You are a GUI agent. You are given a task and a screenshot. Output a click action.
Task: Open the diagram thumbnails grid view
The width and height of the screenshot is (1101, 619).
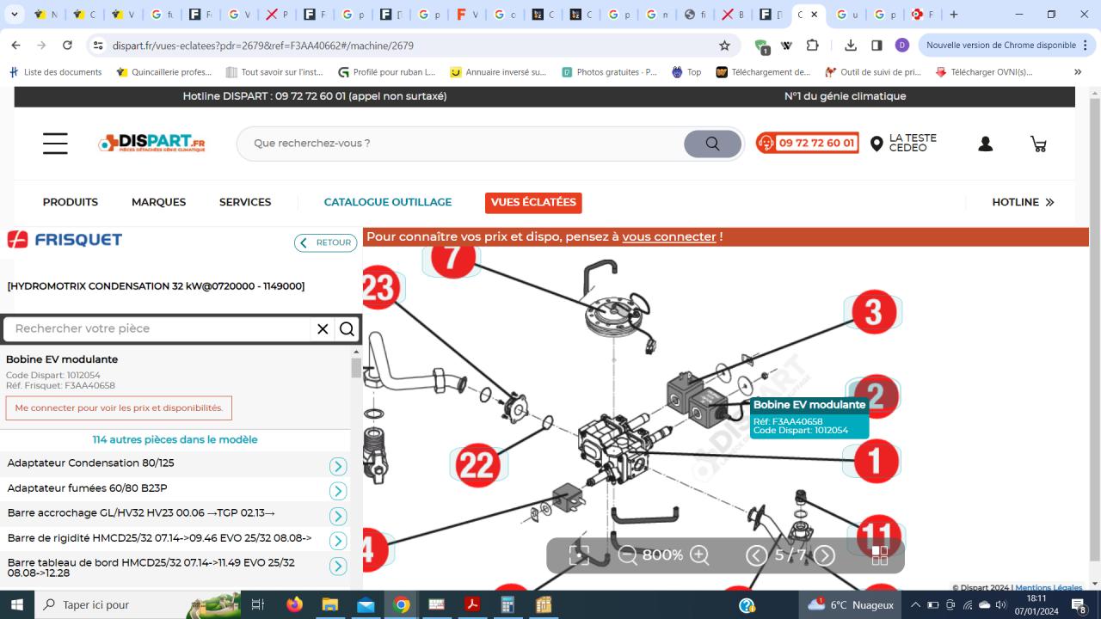tap(880, 555)
